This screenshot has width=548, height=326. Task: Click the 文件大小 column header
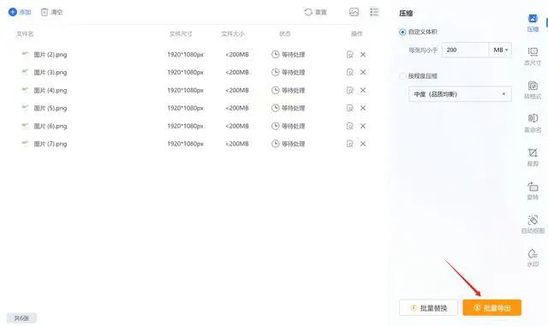coord(233,34)
